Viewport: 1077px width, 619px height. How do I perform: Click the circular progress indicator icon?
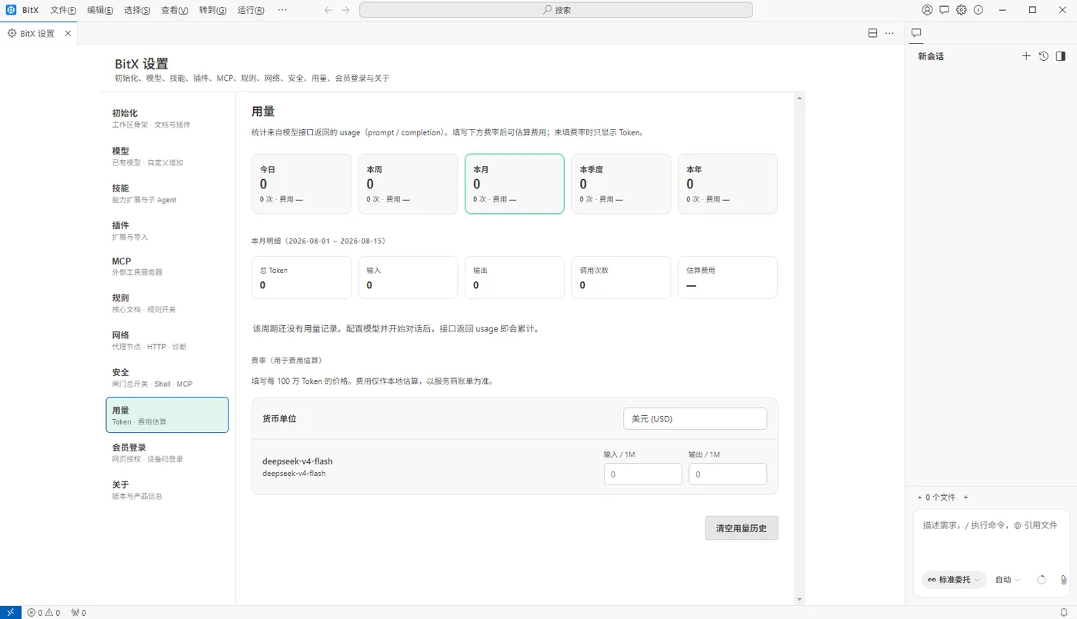tap(1042, 580)
